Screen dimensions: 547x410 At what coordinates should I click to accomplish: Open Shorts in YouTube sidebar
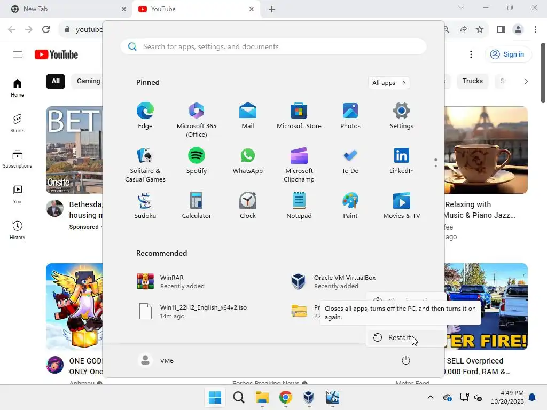(x=17, y=123)
